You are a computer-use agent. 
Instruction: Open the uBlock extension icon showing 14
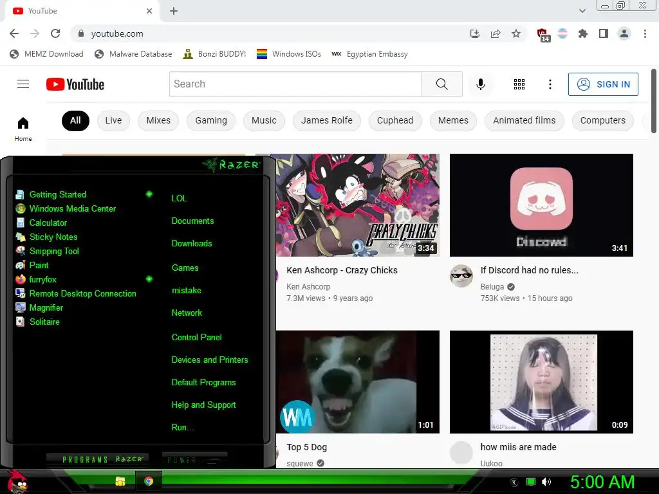tap(543, 35)
